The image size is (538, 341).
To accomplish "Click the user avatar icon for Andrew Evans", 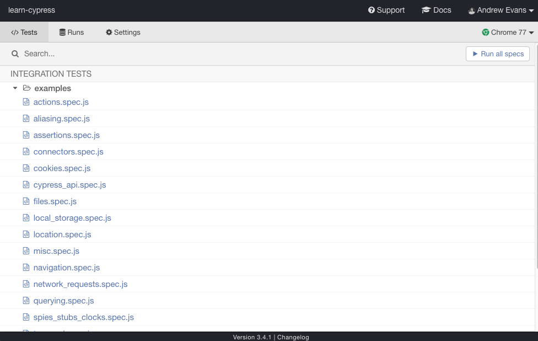I will pos(471,10).
